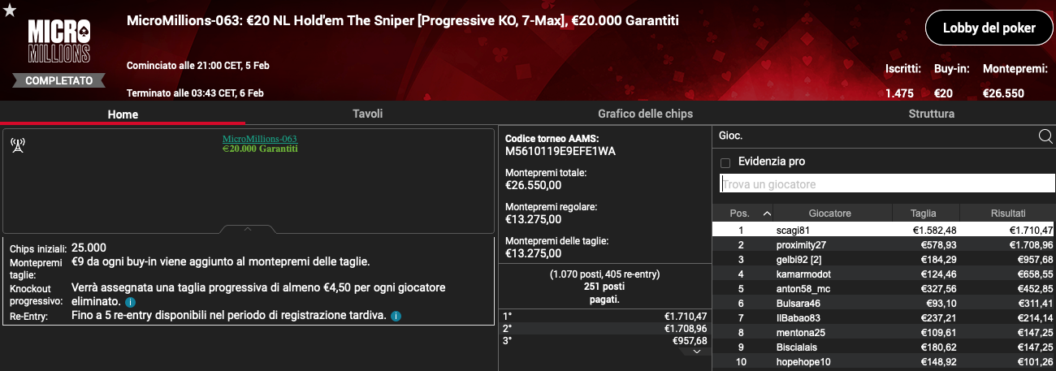Select player scagi81 row
1056x371 pixels.
pyautogui.click(x=884, y=231)
